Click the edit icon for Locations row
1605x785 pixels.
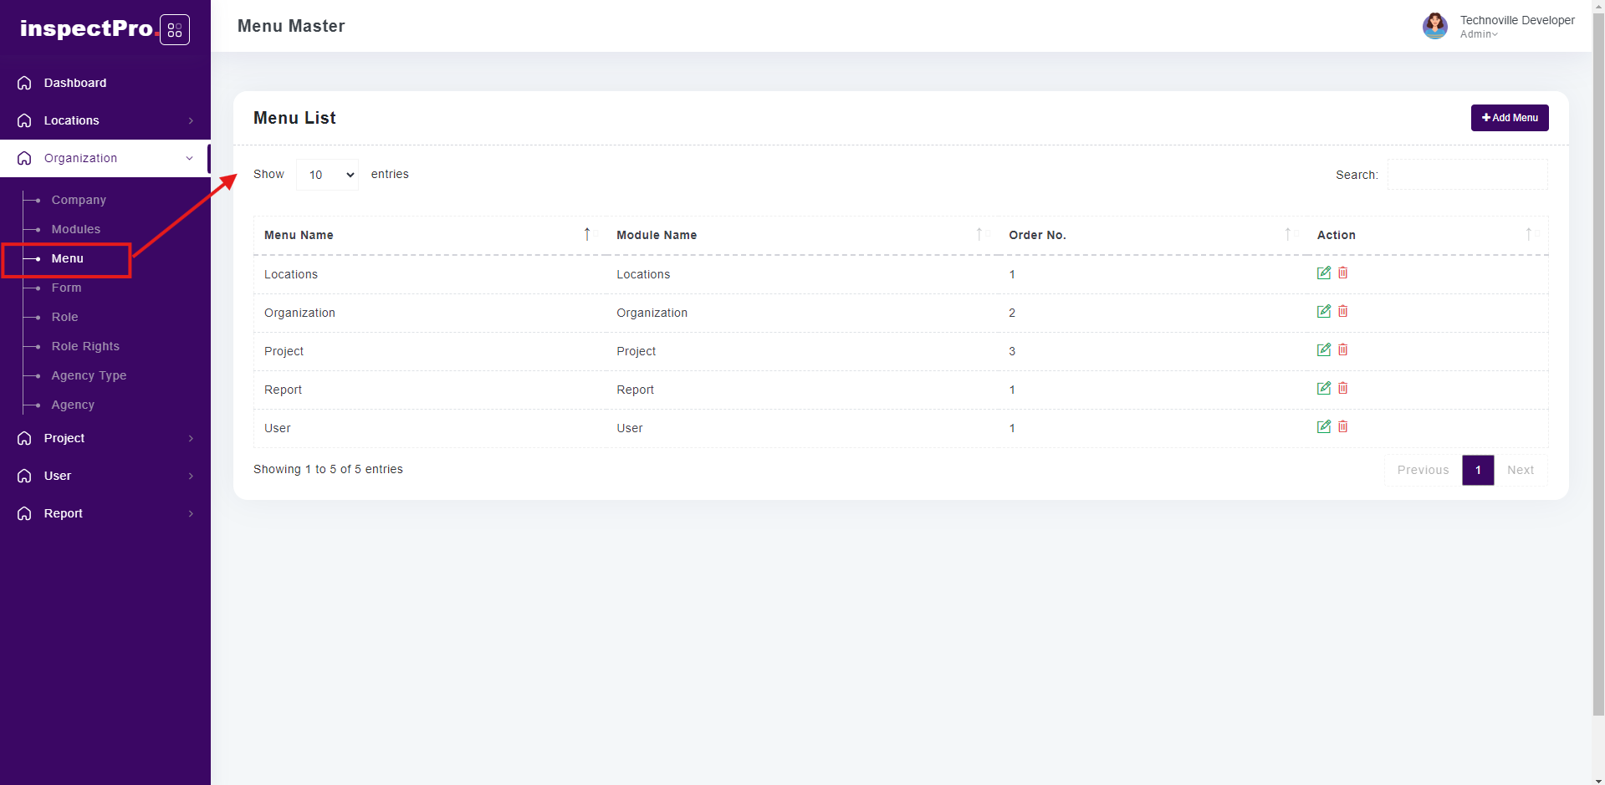pos(1323,273)
